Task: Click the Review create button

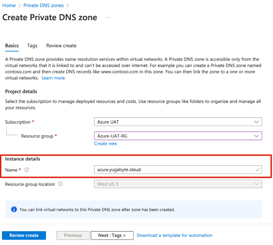Action: click(x=24, y=235)
